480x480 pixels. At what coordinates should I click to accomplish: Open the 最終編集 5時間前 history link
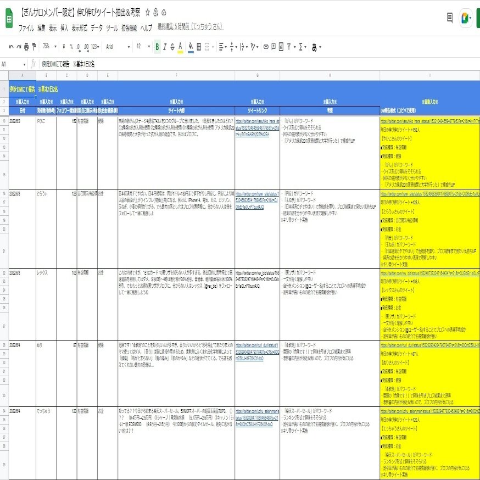coord(191,27)
